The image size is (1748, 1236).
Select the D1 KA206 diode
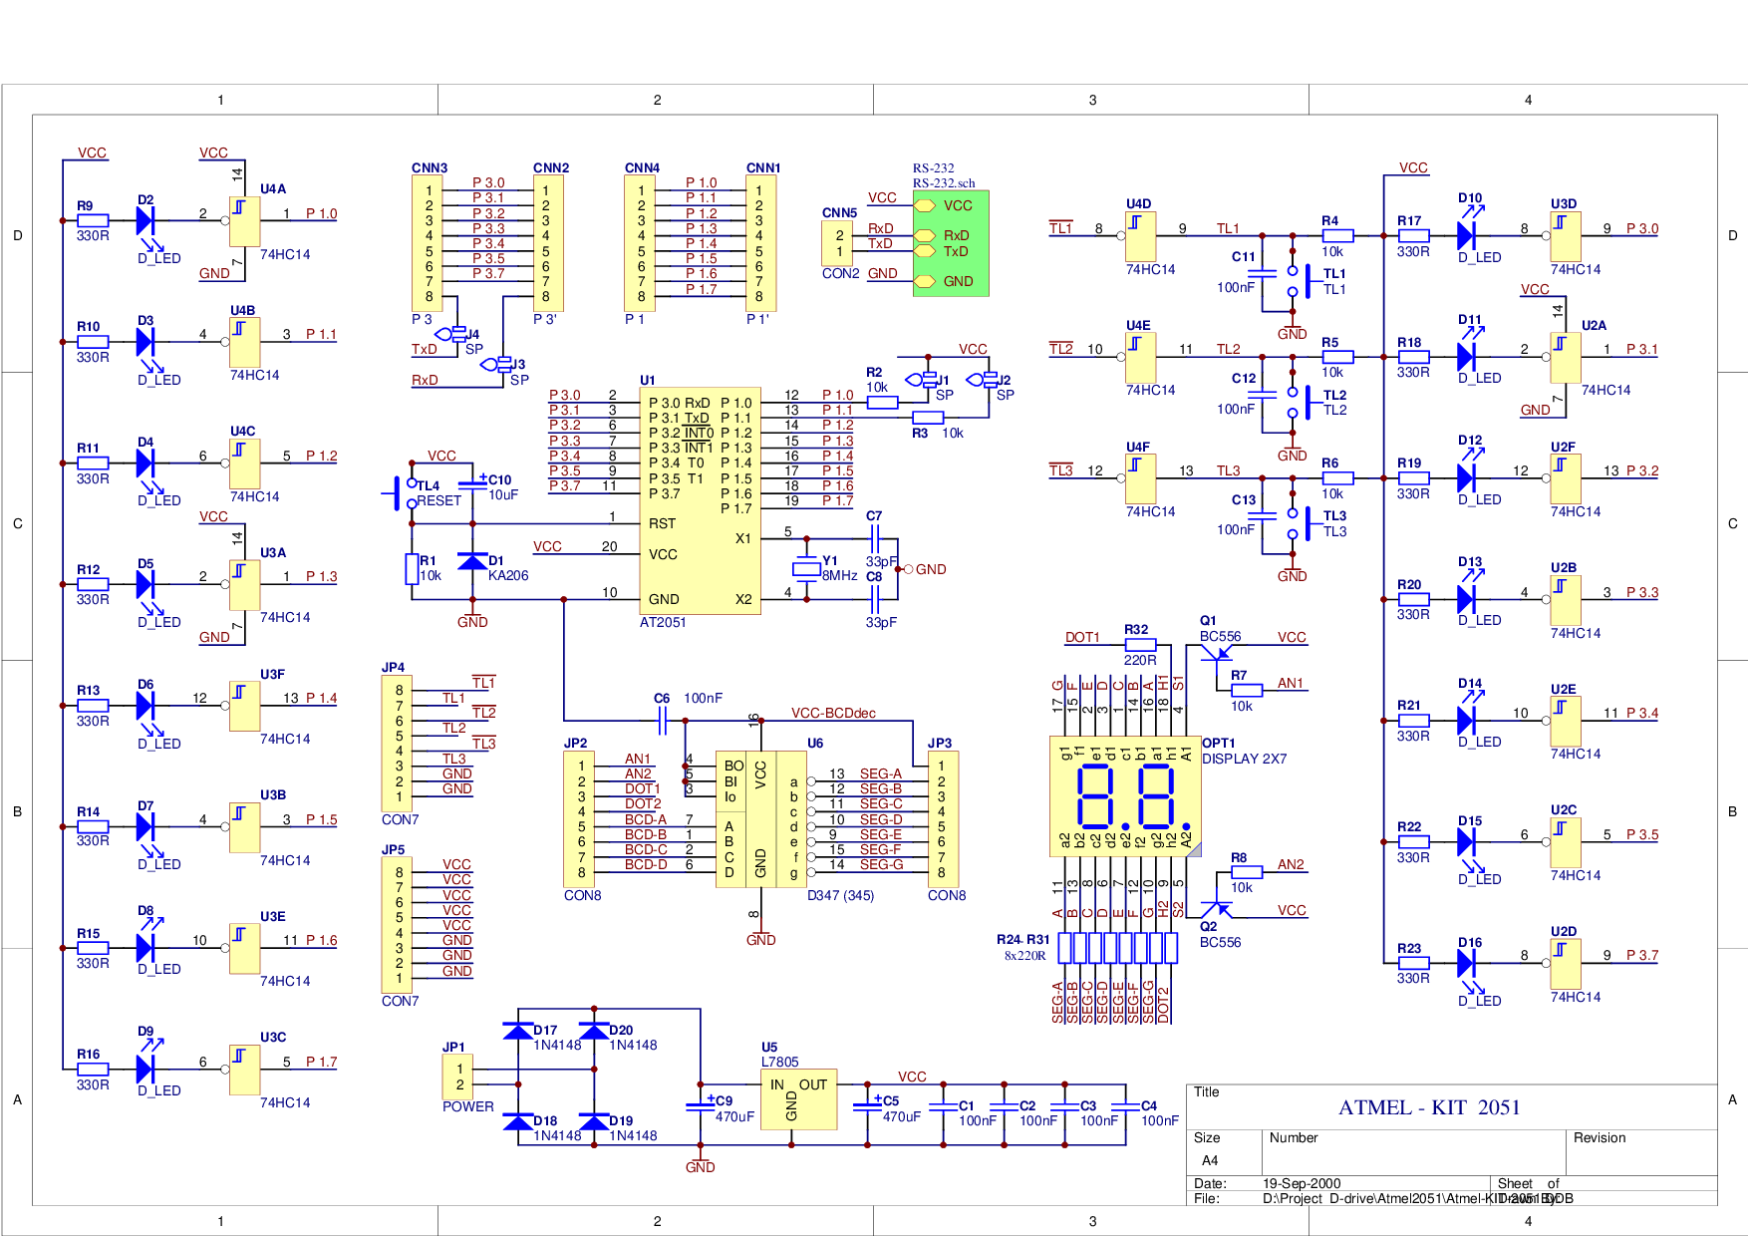(472, 561)
